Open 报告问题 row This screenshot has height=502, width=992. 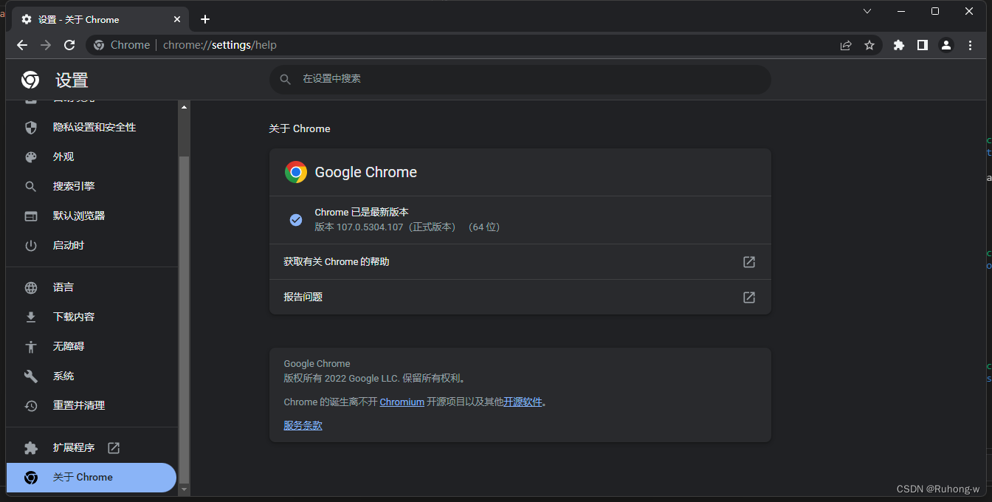(x=520, y=297)
